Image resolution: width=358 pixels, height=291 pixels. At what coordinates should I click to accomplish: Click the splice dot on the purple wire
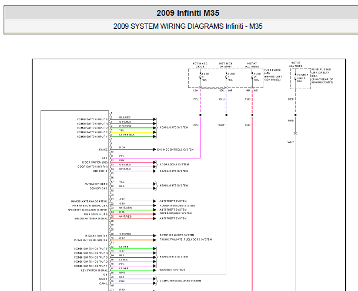pos(200,115)
